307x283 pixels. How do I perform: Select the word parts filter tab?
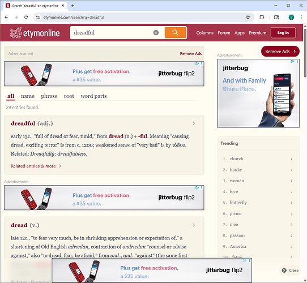pos(93,96)
